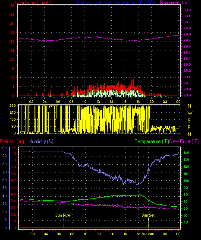Click the '10' value on the windspeed axis

pyautogui.click(x=13, y=77)
